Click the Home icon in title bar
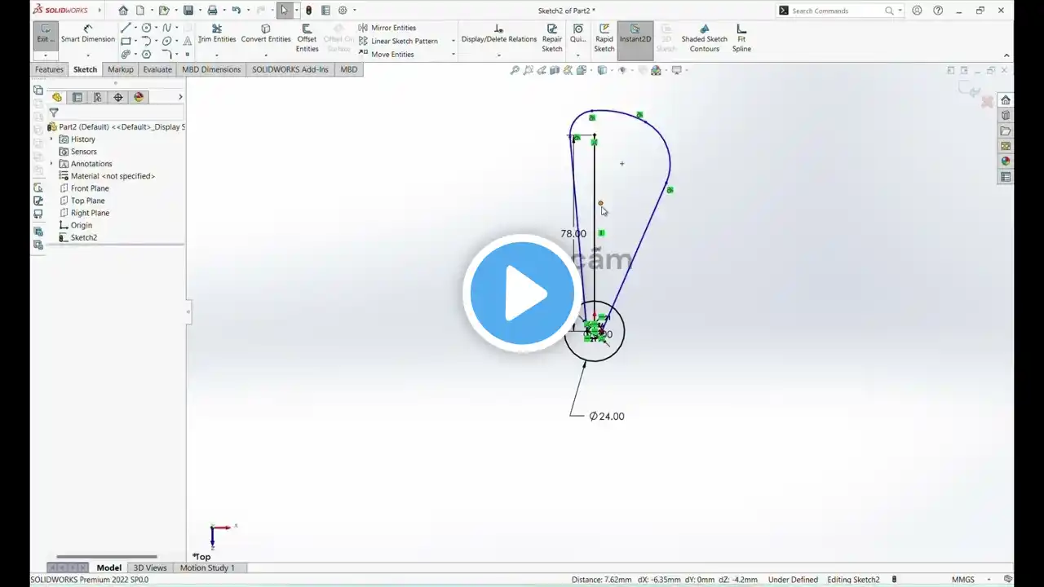 coord(123,11)
